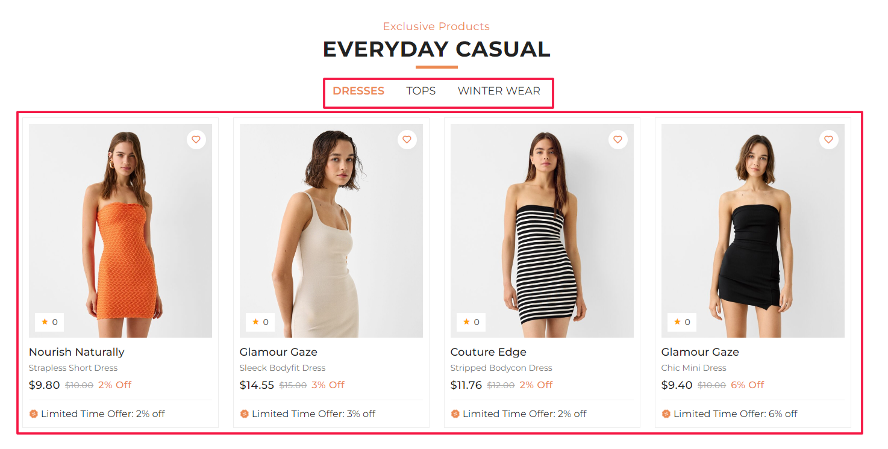Click the Sleeck Bodyfit Dress subtitle
888x449 pixels.
coord(282,368)
